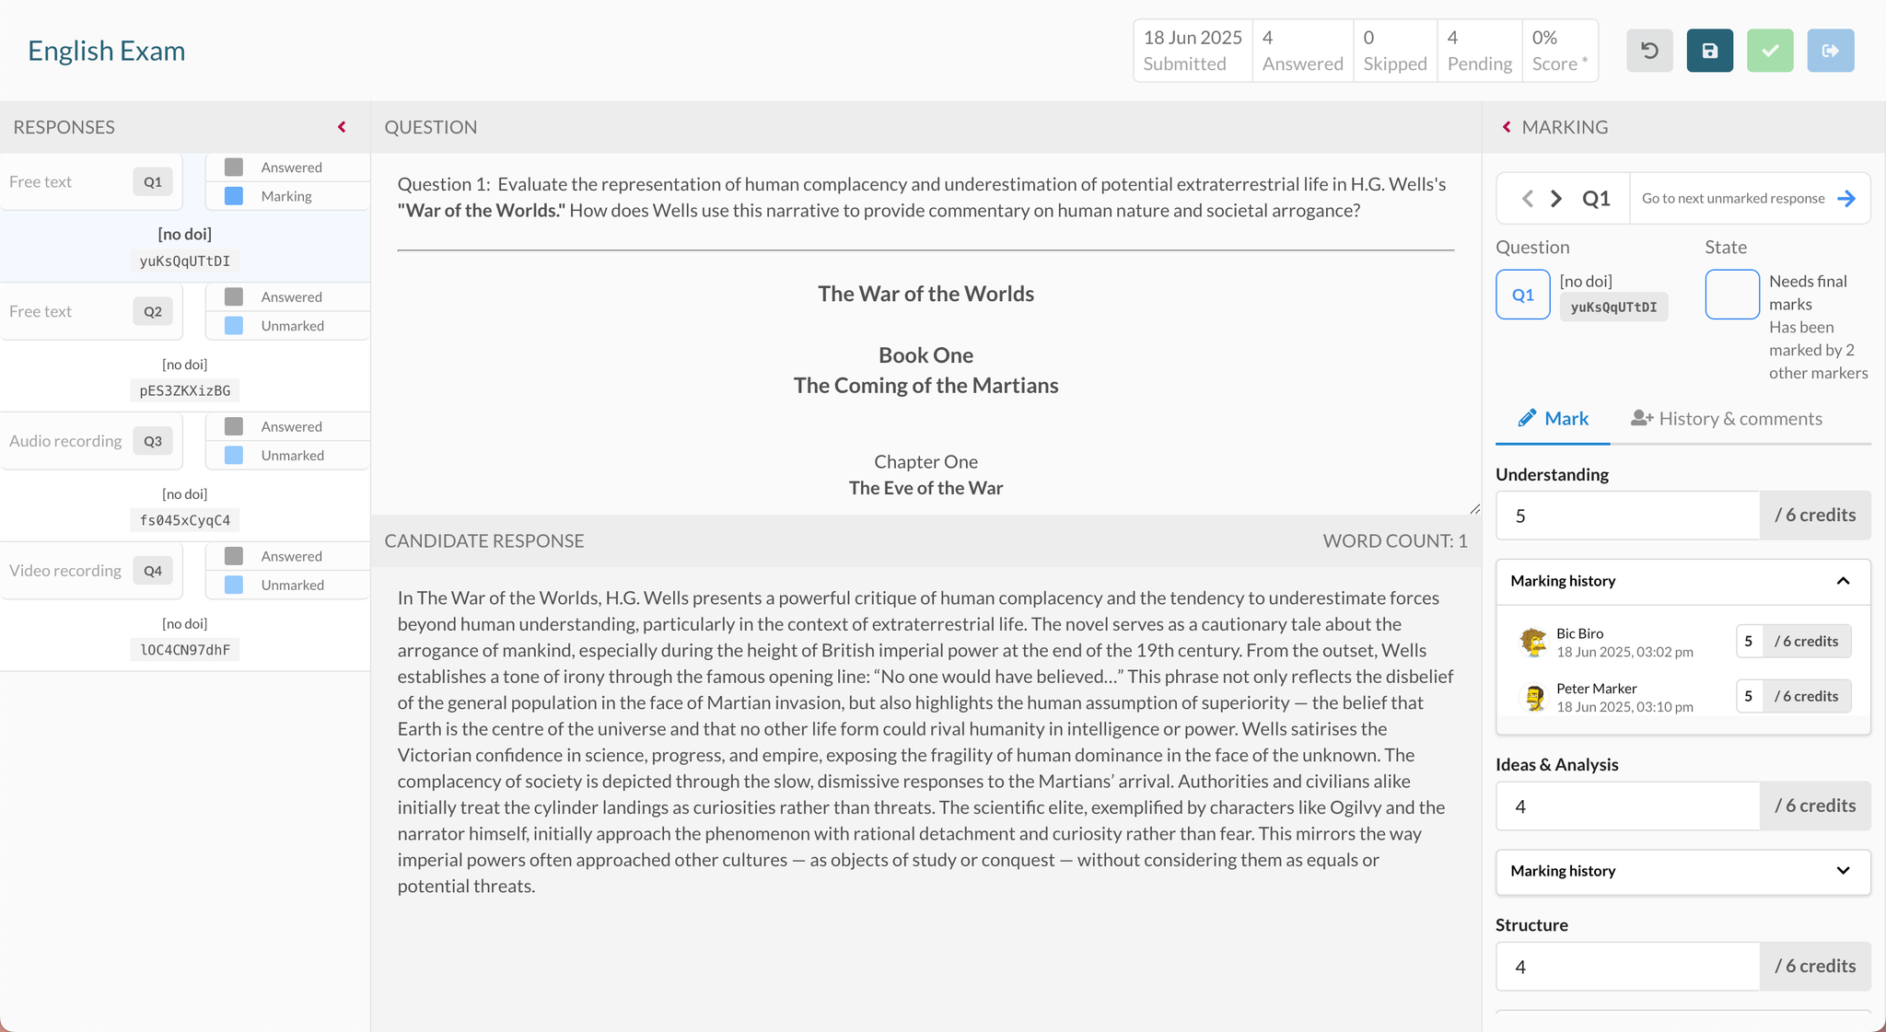Screen dimensions: 1886x1032
Task: Toggle the State checkbox for final marks
Action: pos(1732,295)
